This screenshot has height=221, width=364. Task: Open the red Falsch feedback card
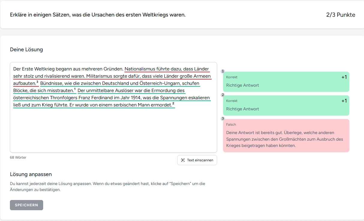tap(286, 136)
